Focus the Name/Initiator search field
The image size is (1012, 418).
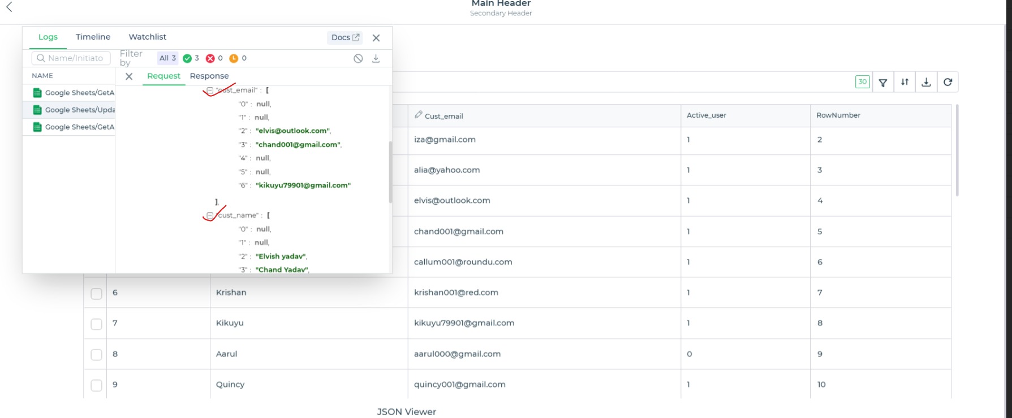71,58
